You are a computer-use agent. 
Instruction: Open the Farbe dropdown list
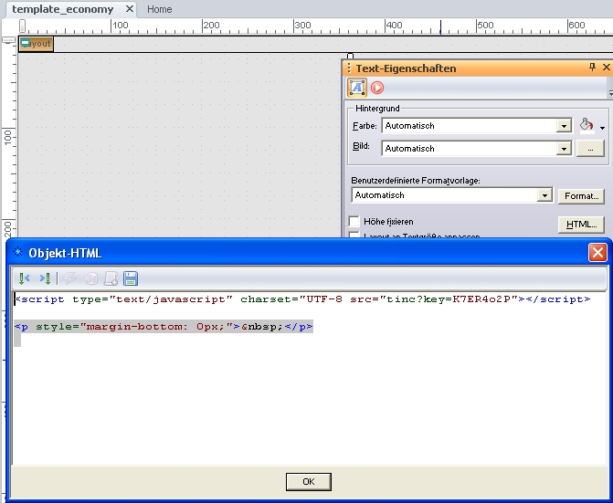564,126
